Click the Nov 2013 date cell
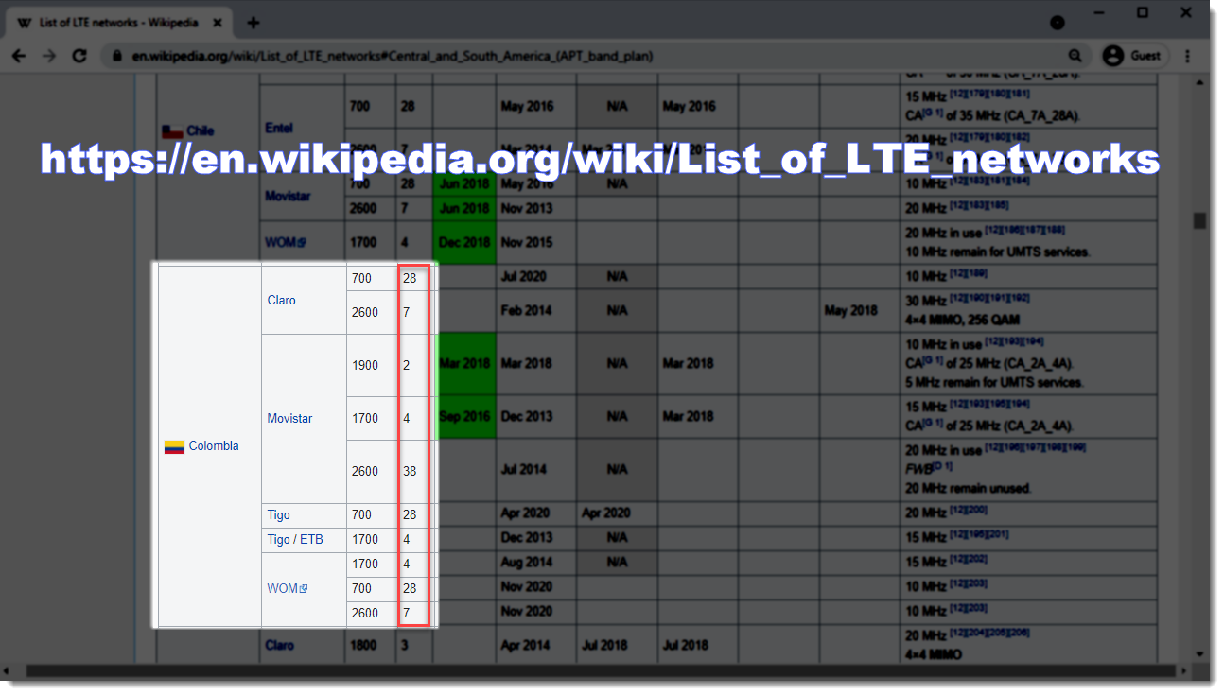 tap(536, 209)
